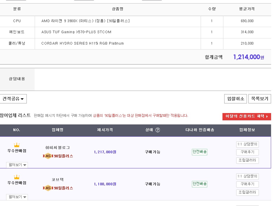
Task: Expand 펼쳐보기 for the 코브텍 row
Action: tap(17, 197)
